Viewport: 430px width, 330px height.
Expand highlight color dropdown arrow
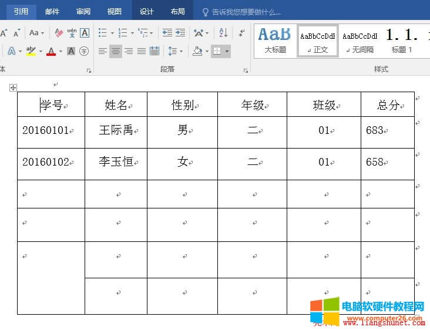pos(41,51)
